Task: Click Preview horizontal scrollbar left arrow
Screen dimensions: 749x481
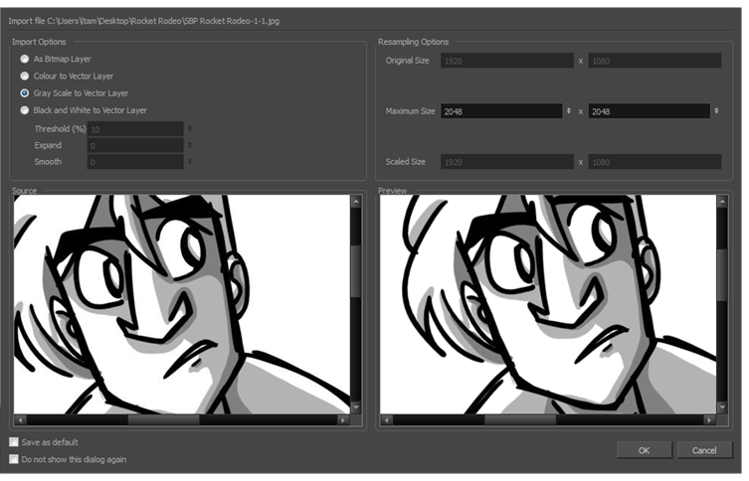Action: point(387,419)
